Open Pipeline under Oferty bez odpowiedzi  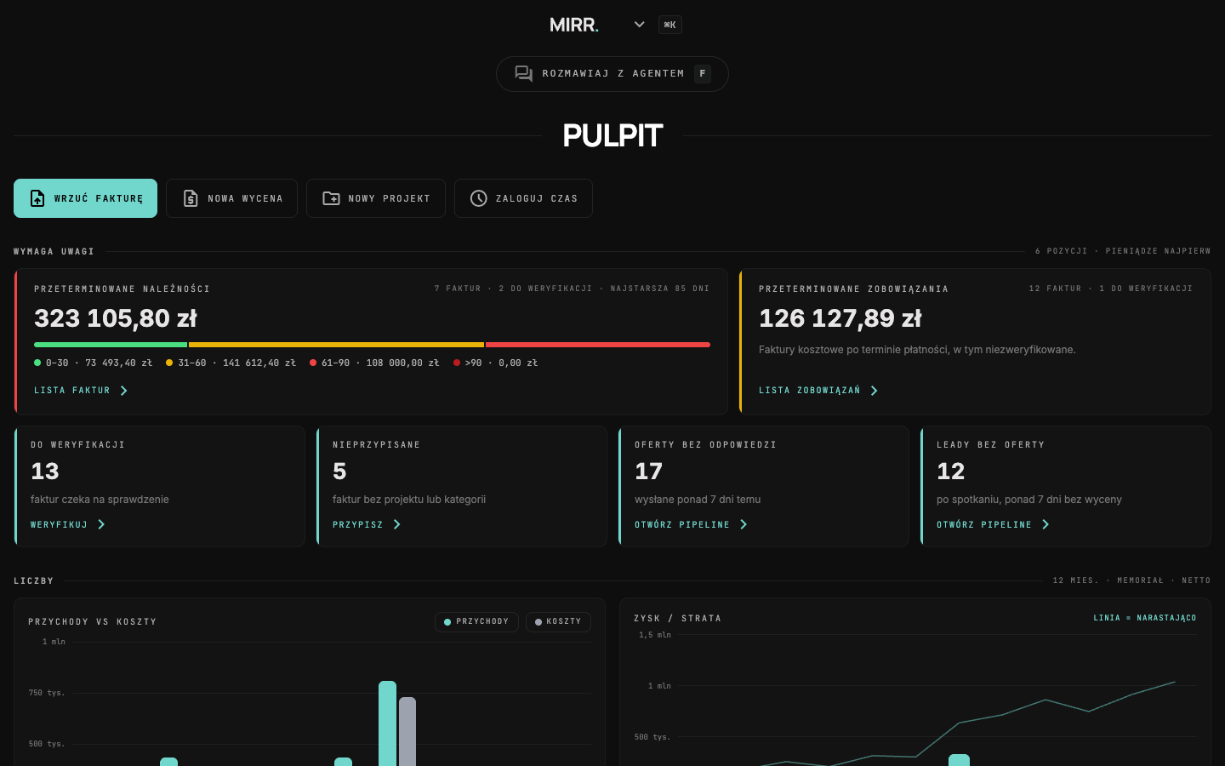pyautogui.click(x=691, y=525)
